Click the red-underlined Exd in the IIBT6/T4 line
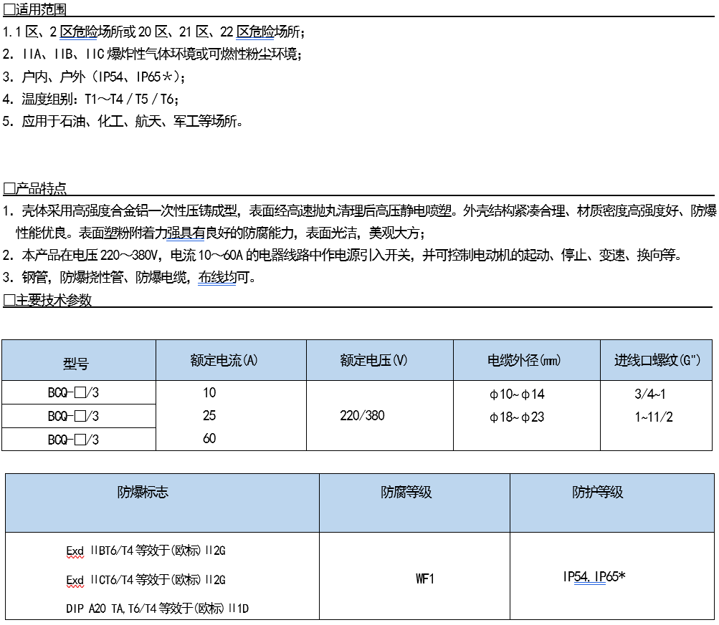719x625 pixels. (75, 551)
